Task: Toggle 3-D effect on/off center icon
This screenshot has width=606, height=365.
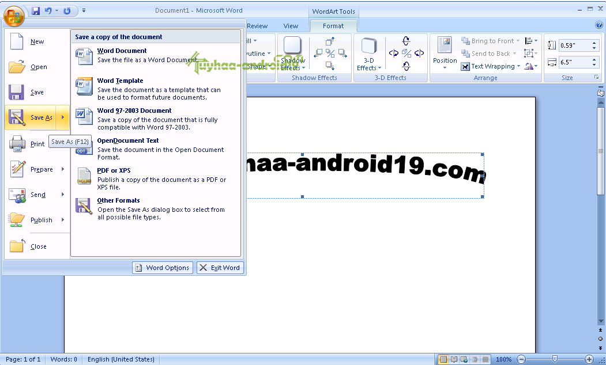Action: click(406, 53)
